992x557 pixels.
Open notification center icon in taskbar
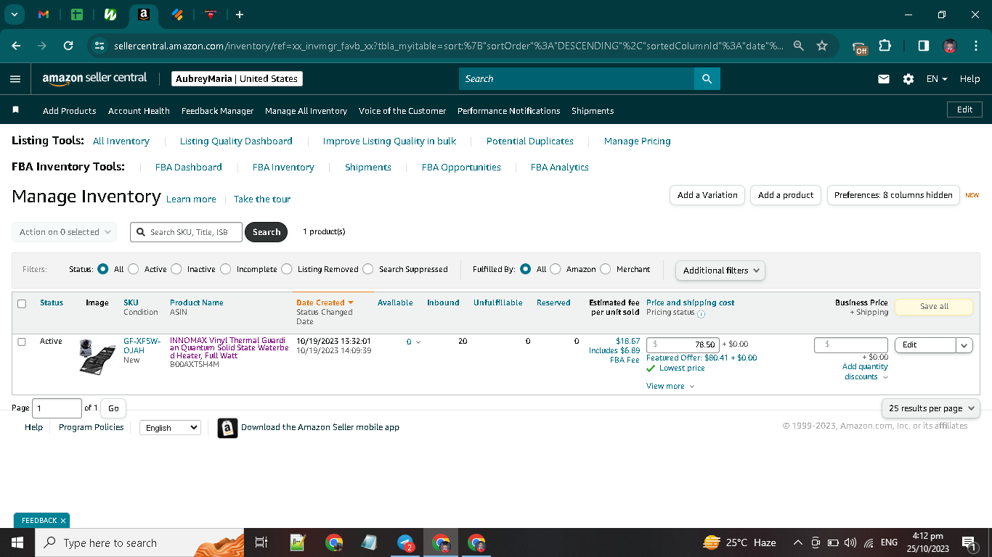(968, 542)
